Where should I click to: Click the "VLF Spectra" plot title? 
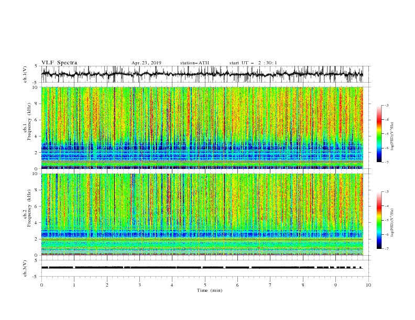point(59,63)
